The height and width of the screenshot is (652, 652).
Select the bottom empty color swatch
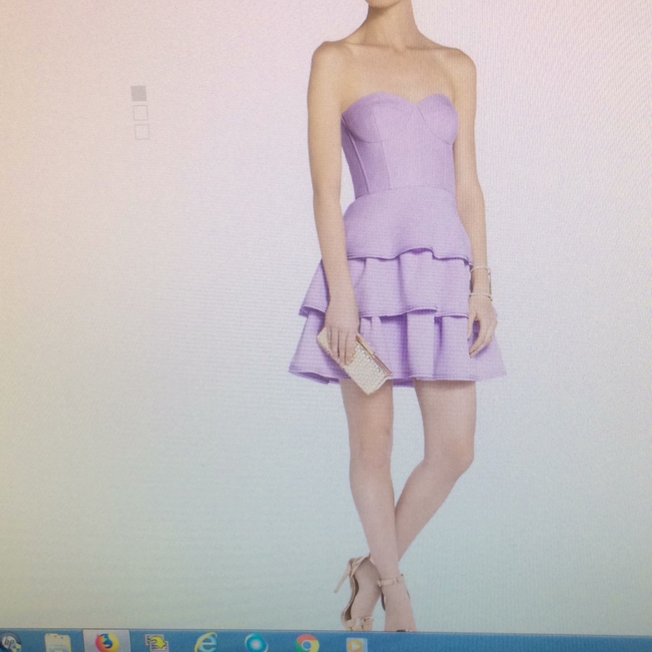[141, 132]
